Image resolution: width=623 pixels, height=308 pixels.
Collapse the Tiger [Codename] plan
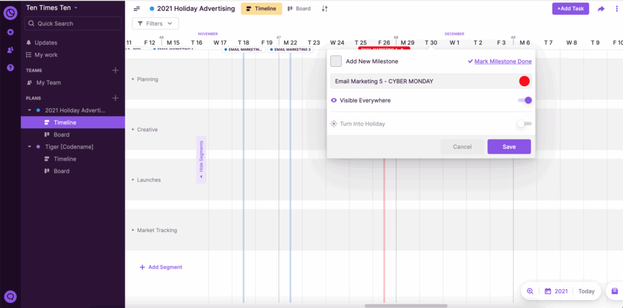(29, 146)
